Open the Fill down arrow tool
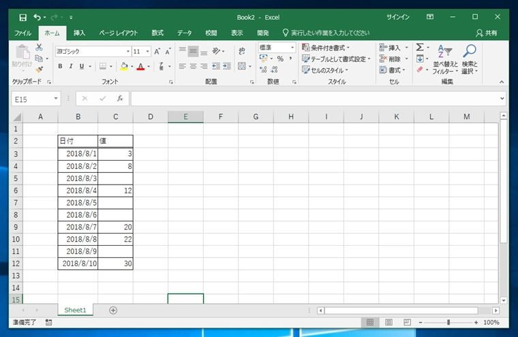The width and height of the screenshot is (518, 337). click(420, 59)
